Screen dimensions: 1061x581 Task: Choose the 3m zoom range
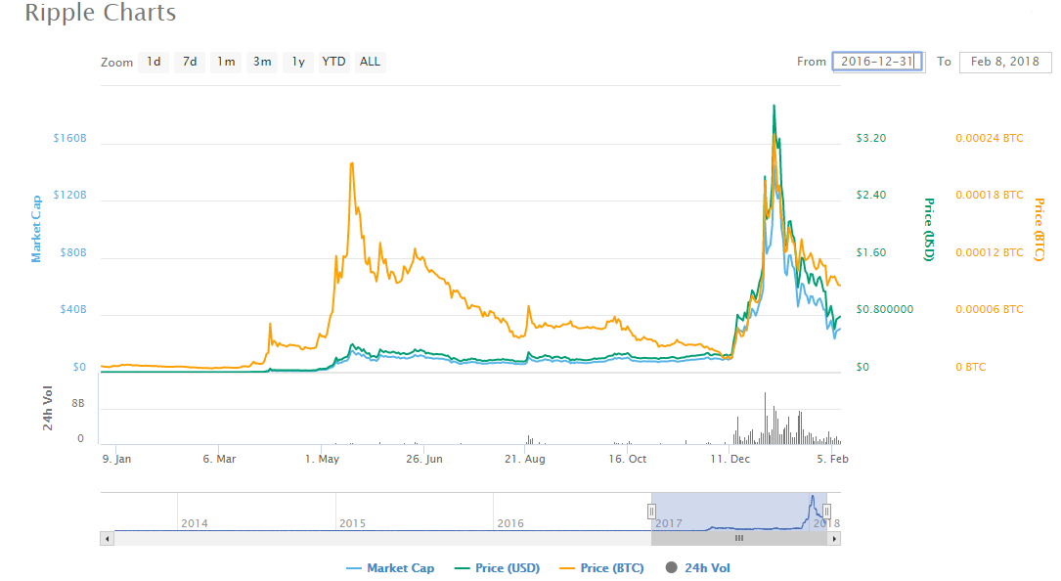pos(262,62)
